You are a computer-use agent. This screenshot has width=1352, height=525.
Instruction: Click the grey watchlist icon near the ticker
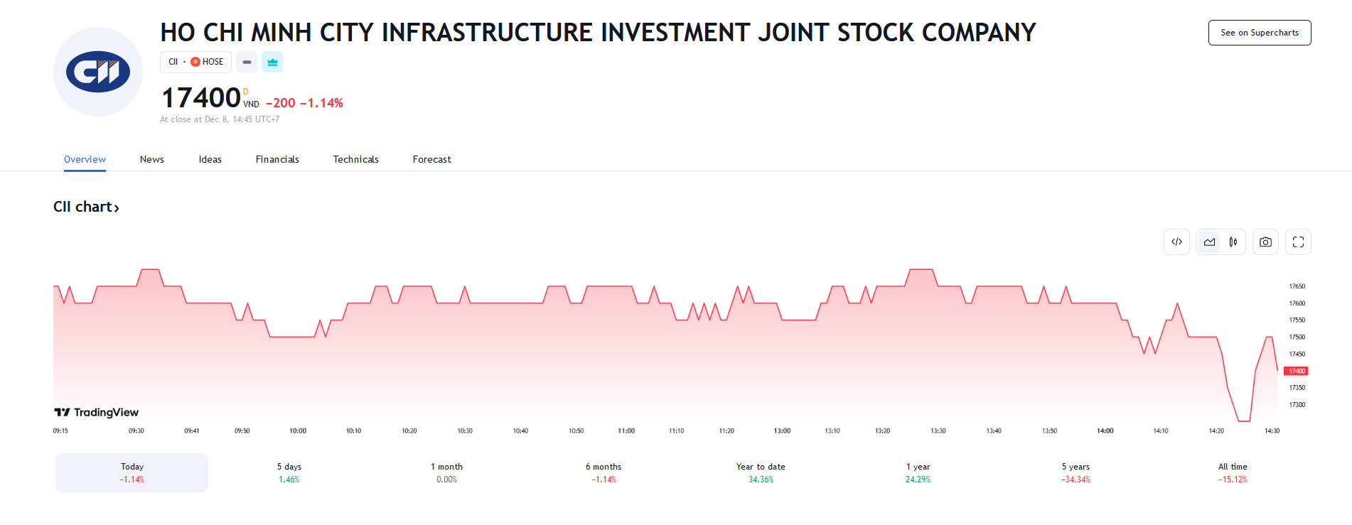tap(247, 62)
